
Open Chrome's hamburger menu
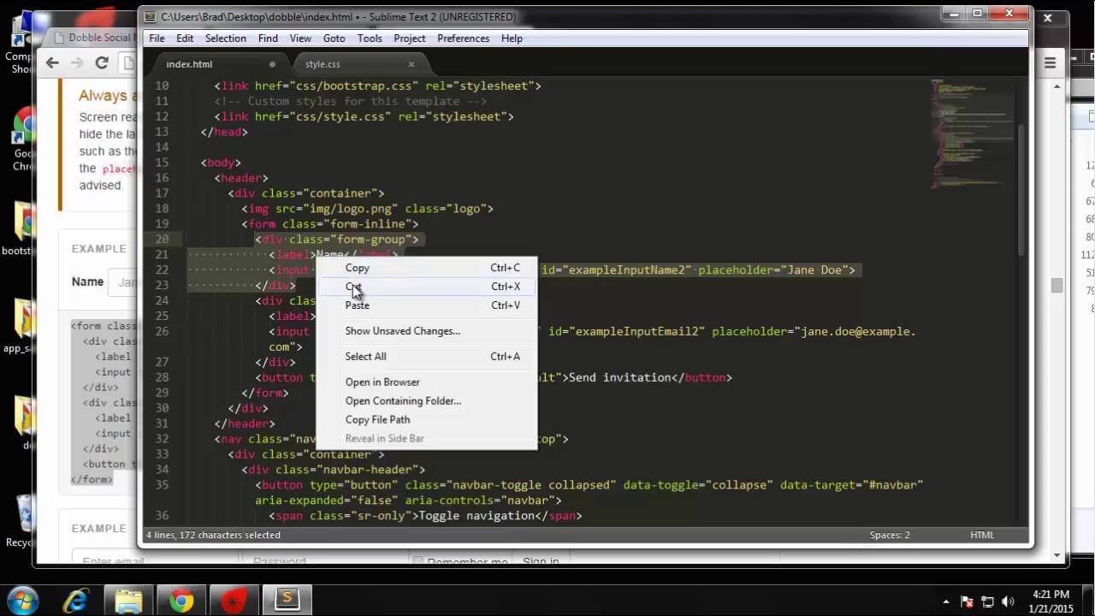tap(1051, 62)
